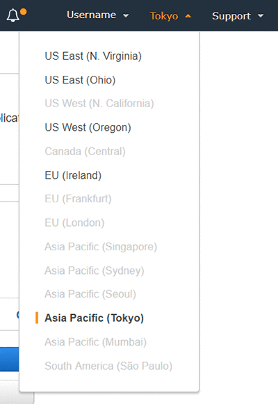Choose Asia Pacific (Sydney) region
The height and width of the screenshot is (404, 278).
95,270
